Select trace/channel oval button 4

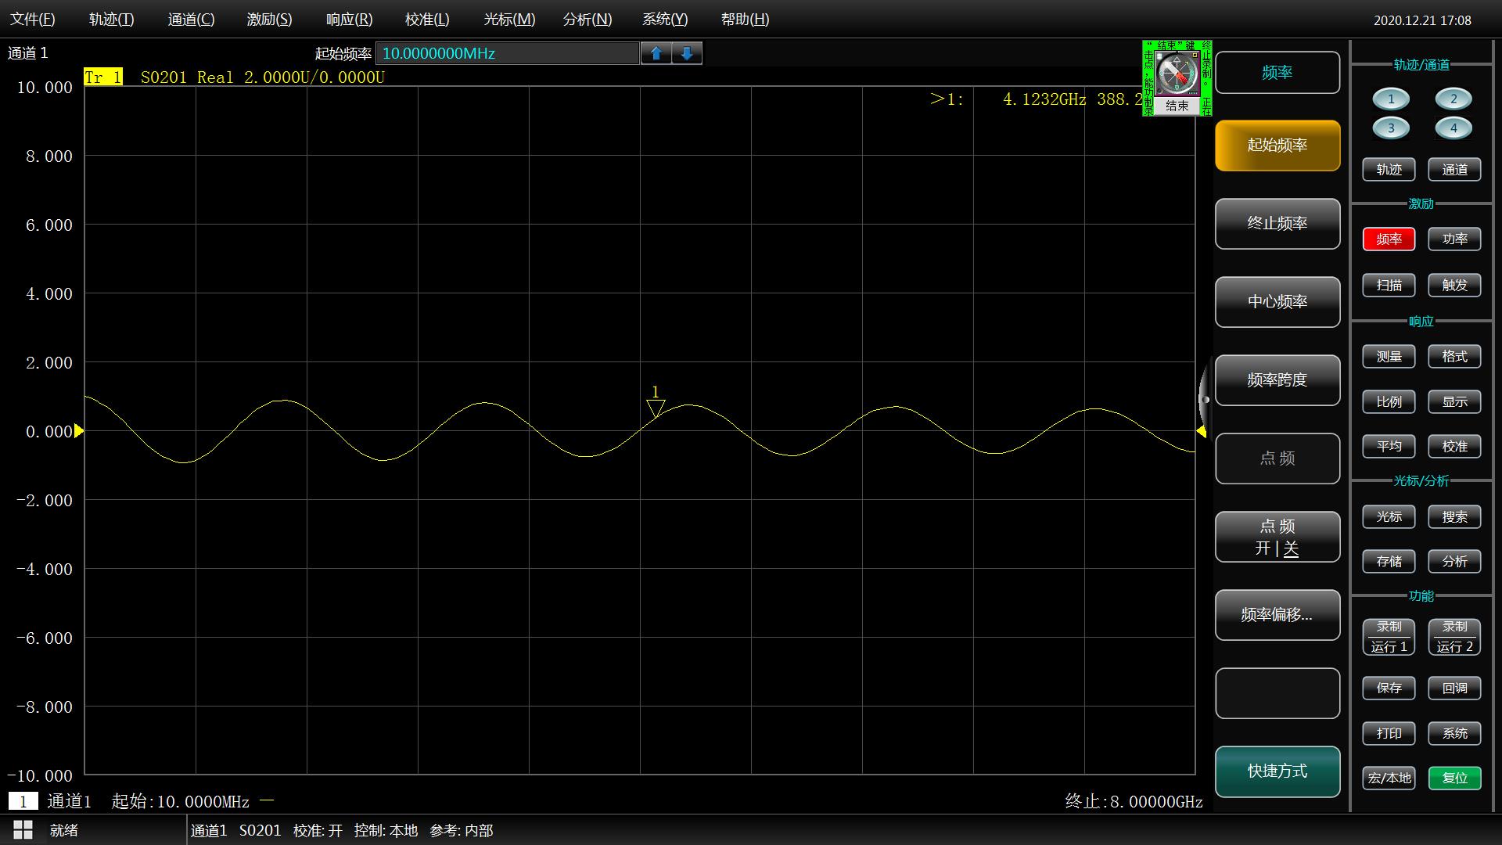click(x=1453, y=128)
